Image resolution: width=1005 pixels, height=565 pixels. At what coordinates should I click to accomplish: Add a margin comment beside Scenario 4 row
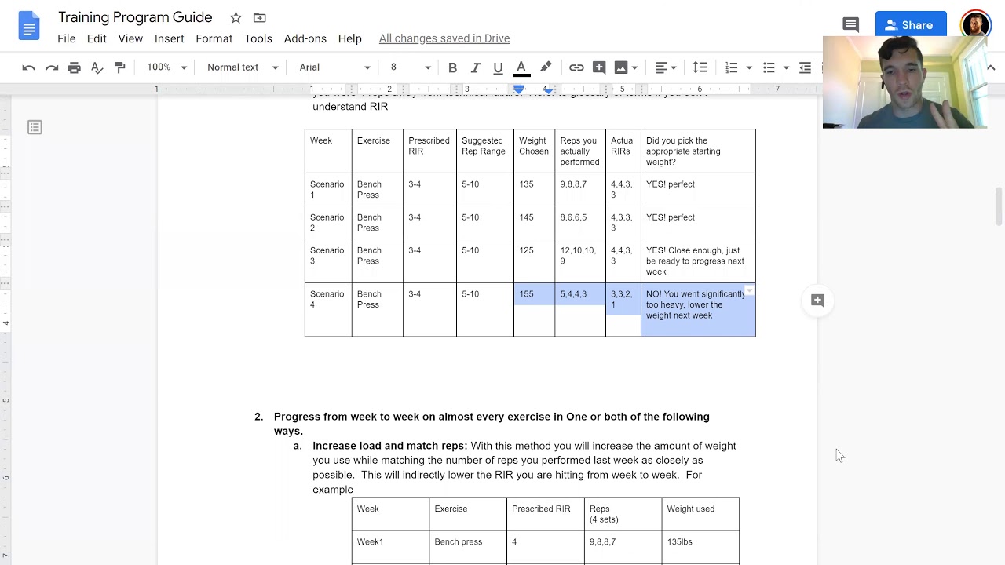pyautogui.click(x=817, y=301)
